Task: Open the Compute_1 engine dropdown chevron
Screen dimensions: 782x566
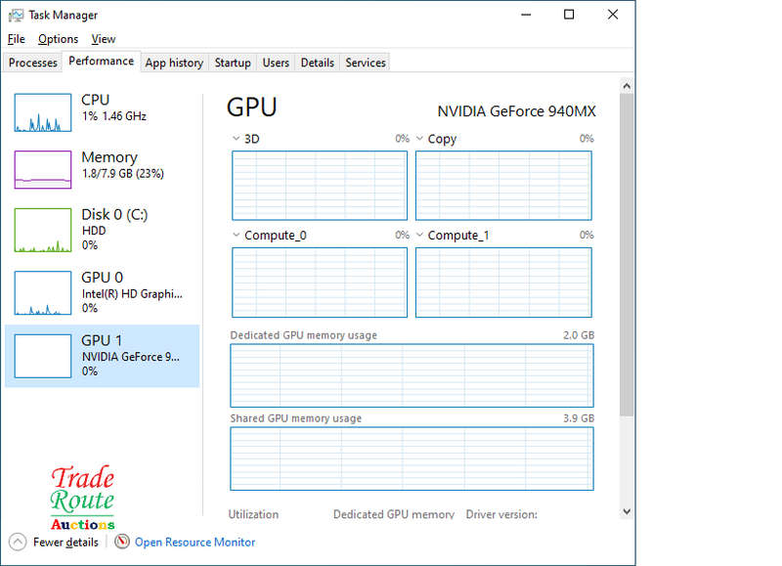Action: click(x=420, y=235)
